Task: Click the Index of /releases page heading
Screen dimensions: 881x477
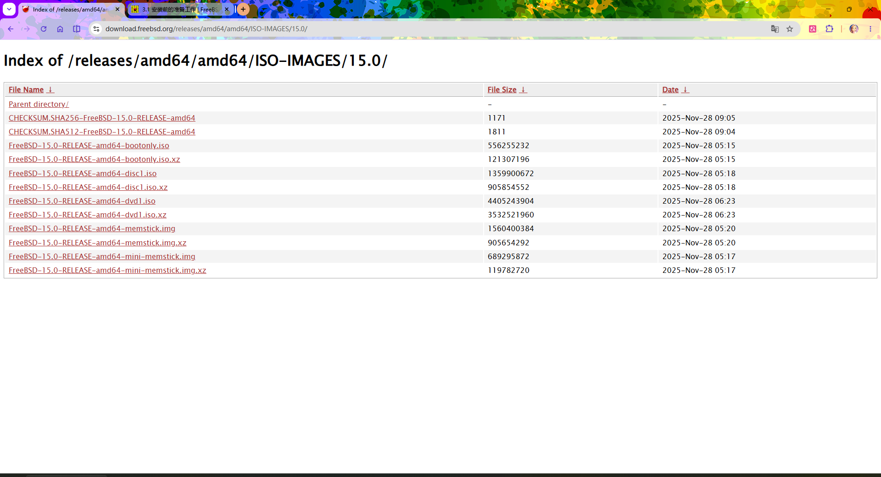Action: [195, 61]
